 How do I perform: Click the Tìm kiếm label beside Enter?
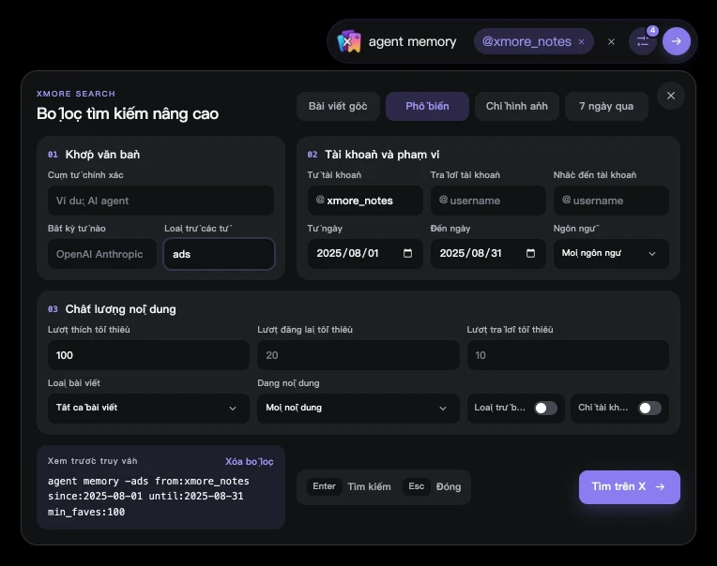(369, 486)
